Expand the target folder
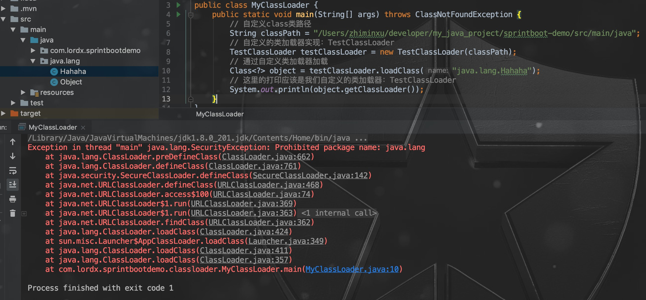Viewport: 646px width, 300px height. point(3,113)
